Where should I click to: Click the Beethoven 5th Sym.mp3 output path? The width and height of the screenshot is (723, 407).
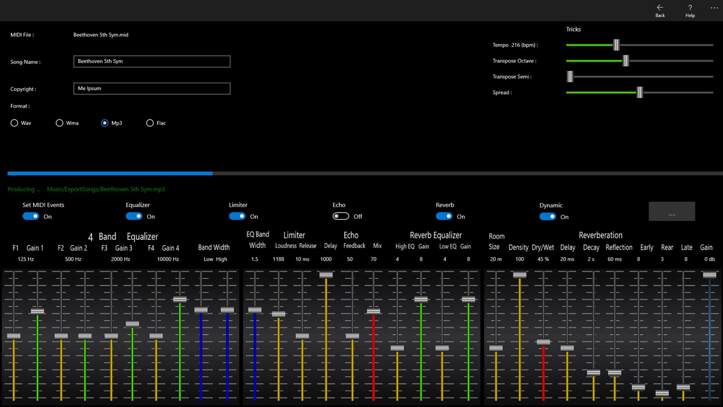point(106,189)
